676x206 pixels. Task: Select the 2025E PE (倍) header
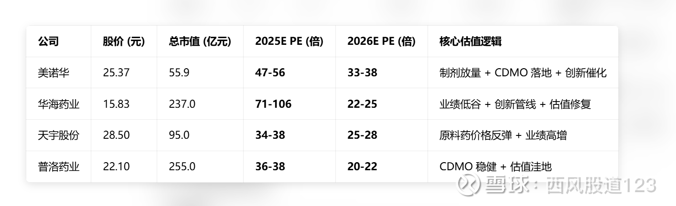point(289,41)
